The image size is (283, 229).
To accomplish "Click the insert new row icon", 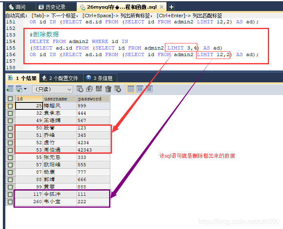I will coord(80,89).
